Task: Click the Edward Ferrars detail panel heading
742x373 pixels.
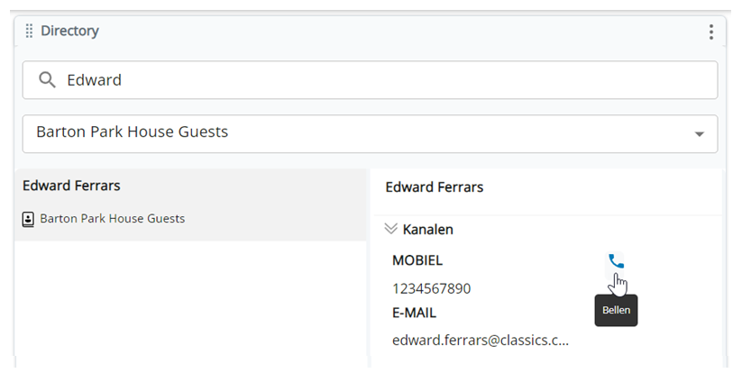Action: (x=435, y=187)
